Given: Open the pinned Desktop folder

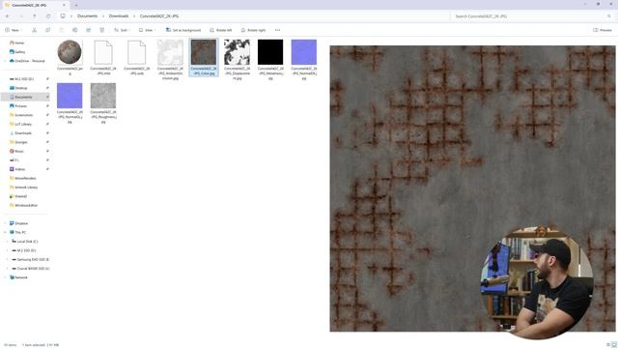Looking at the screenshot, I should tap(18, 88).
